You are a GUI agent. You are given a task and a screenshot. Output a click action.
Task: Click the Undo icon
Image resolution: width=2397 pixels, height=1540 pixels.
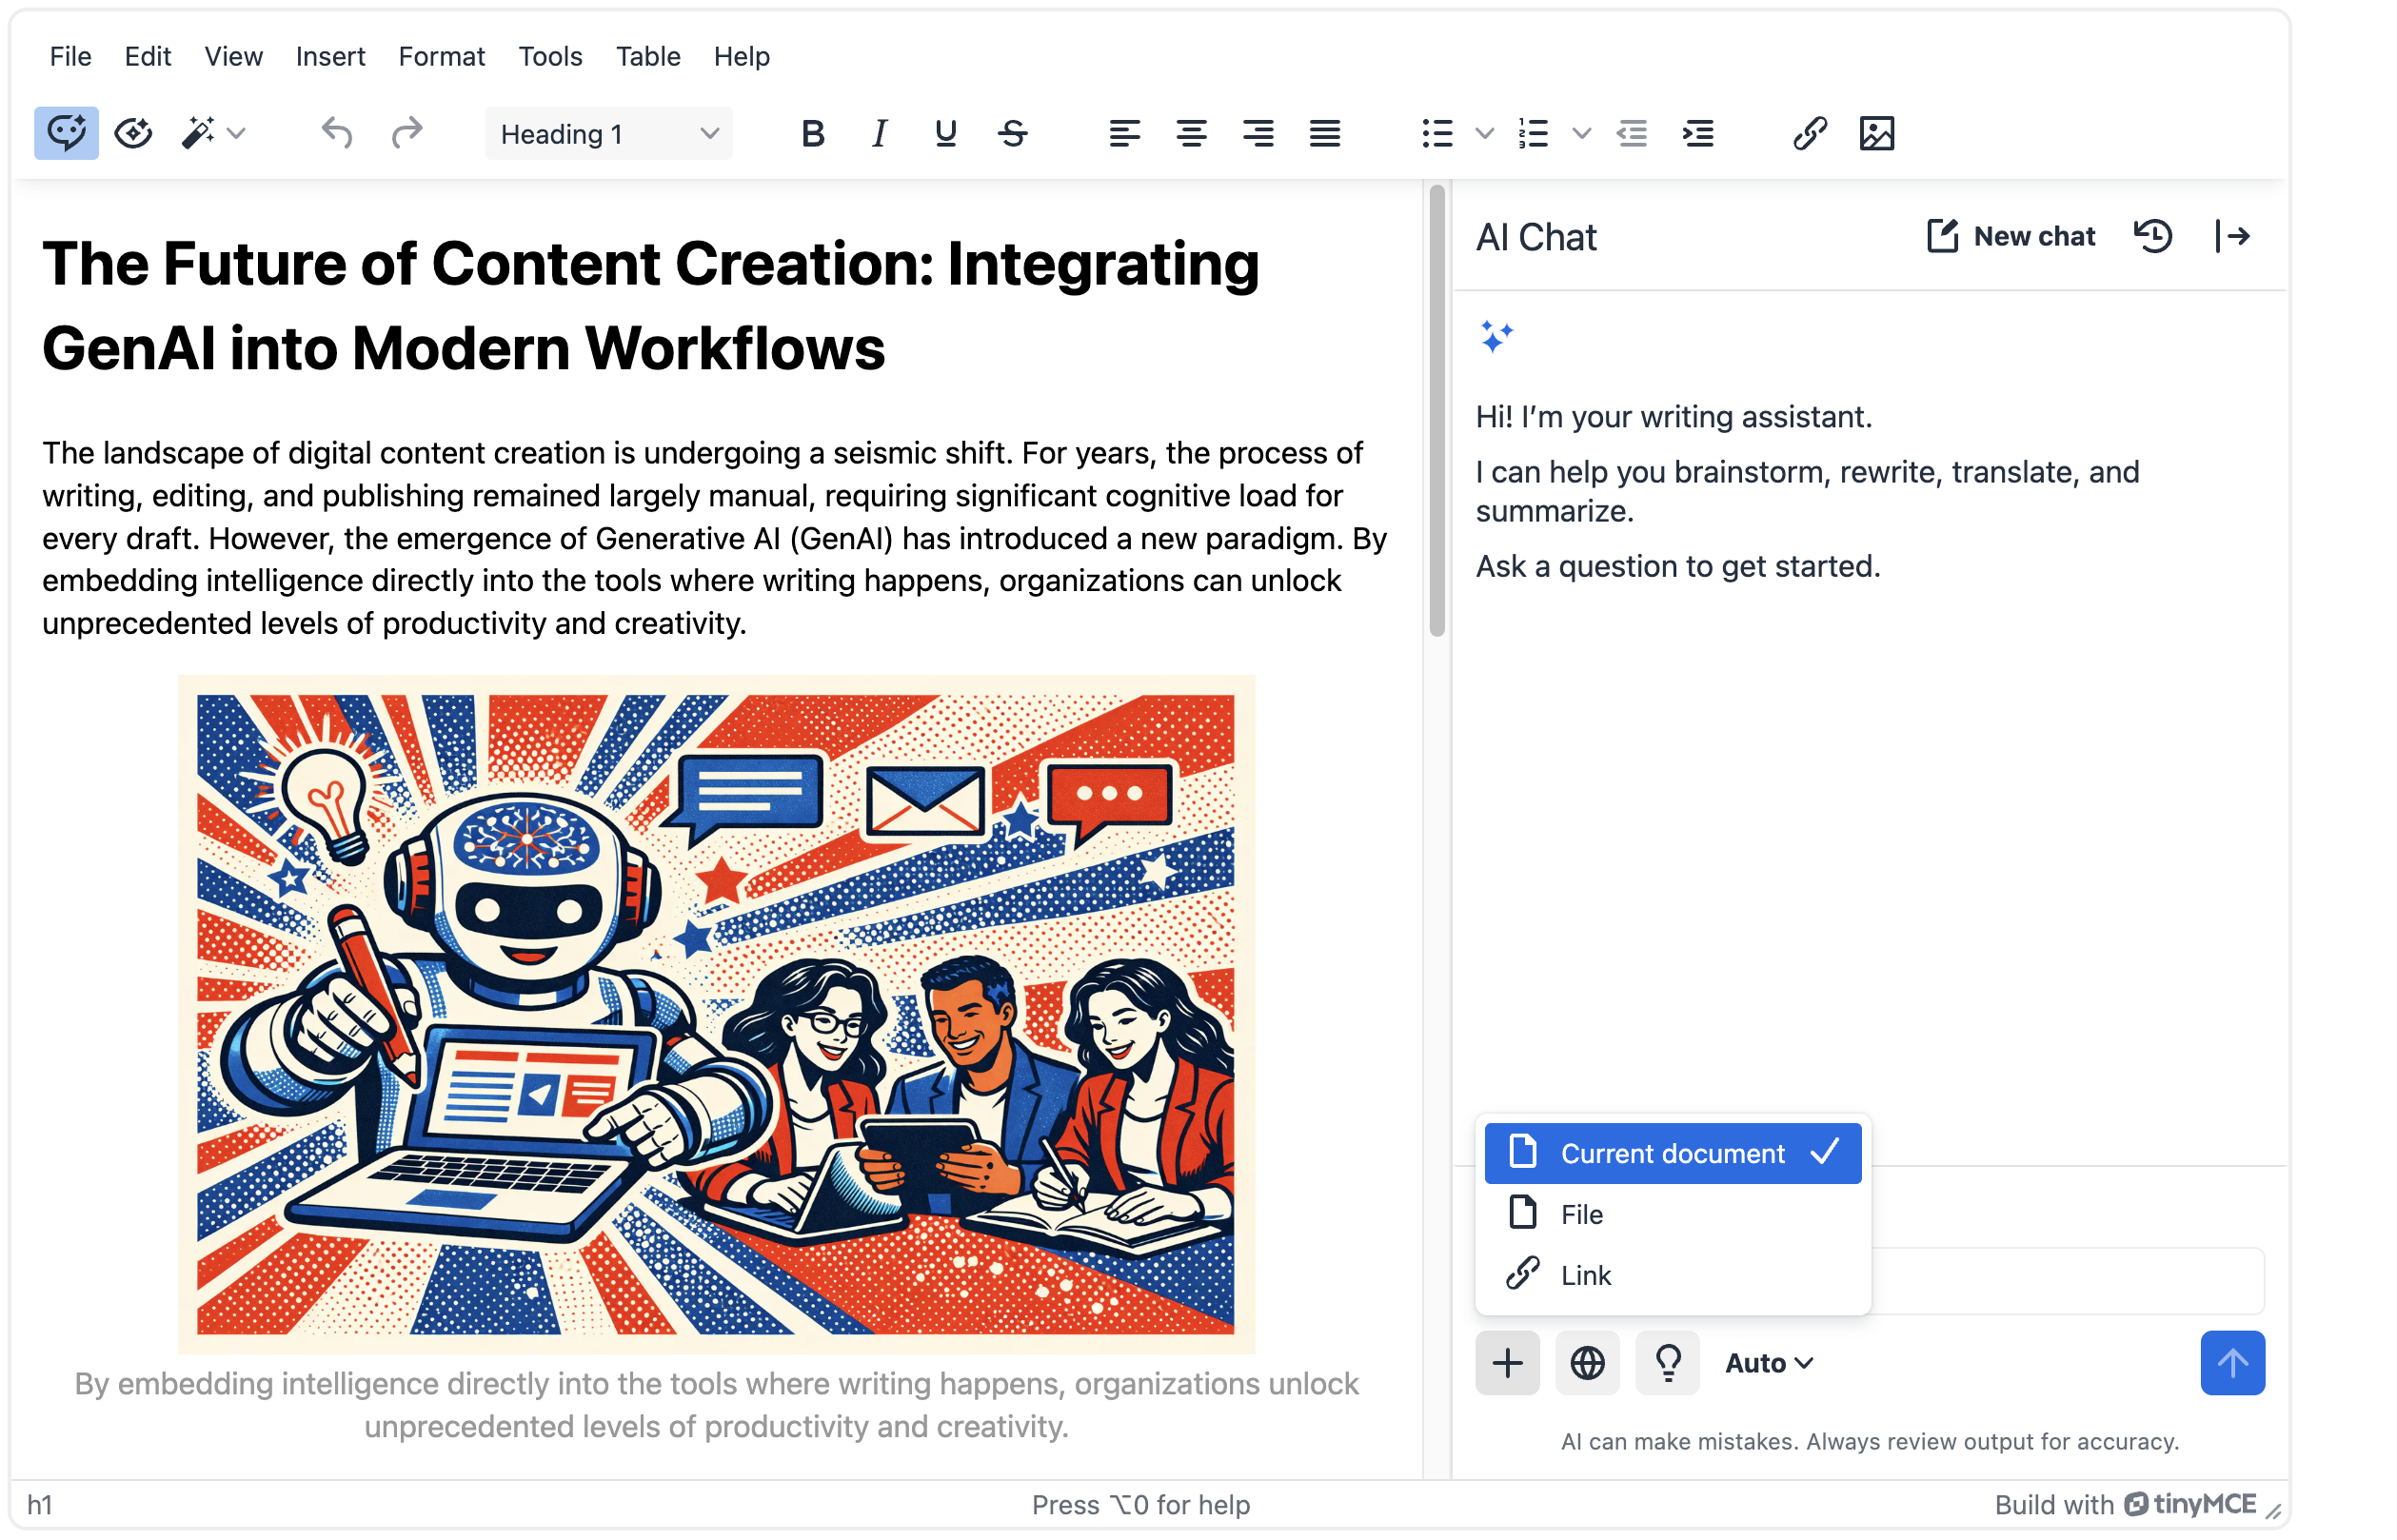click(337, 132)
